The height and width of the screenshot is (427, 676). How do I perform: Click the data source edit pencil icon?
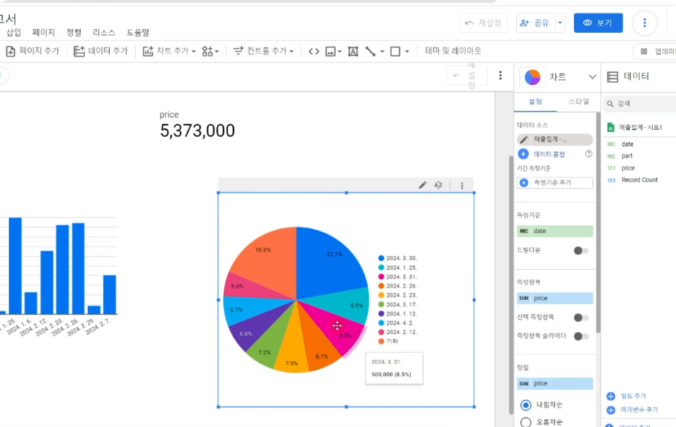(x=523, y=140)
